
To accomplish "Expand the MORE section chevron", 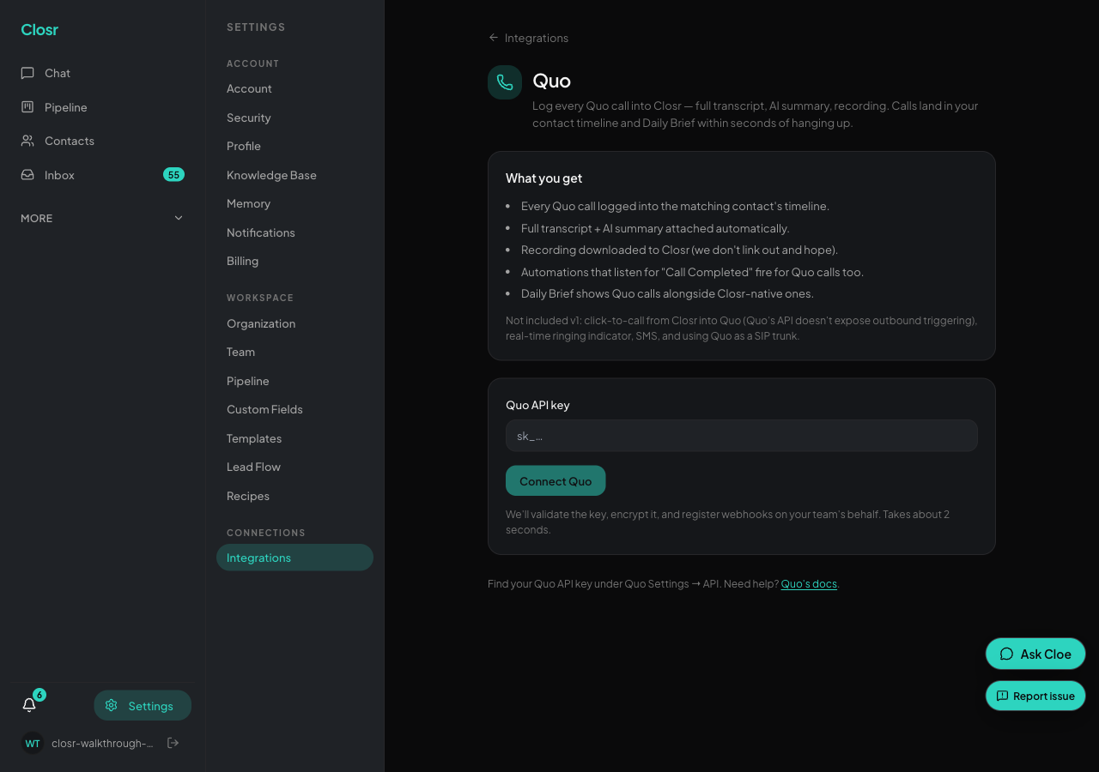I will point(179,218).
